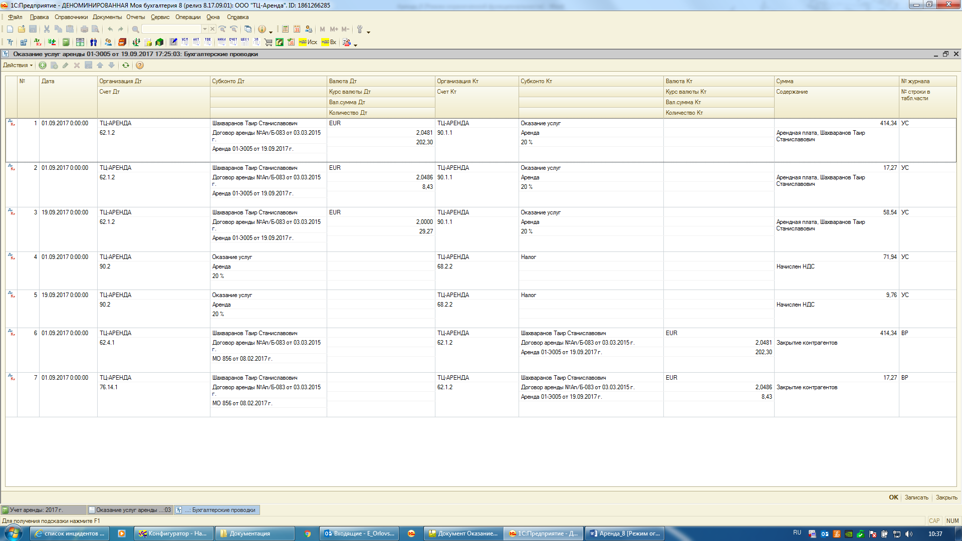Click the УСЛ document icon
The height and width of the screenshot is (541, 962).
pos(185,42)
